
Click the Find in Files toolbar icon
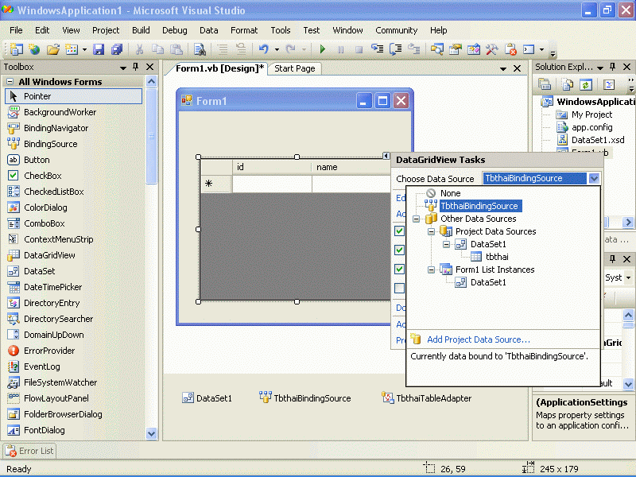pos(200,49)
